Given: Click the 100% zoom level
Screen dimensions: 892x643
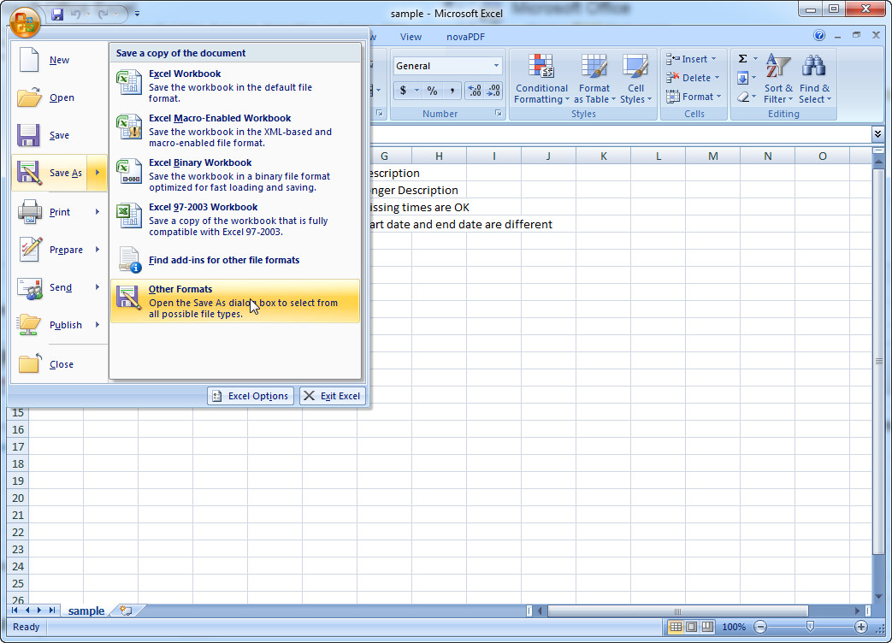Looking at the screenshot, I should [x=734, y=627].
